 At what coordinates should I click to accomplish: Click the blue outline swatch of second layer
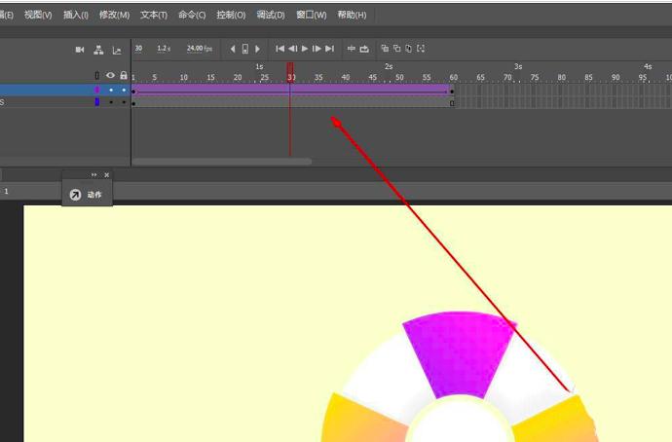click(x=97, y=102)
